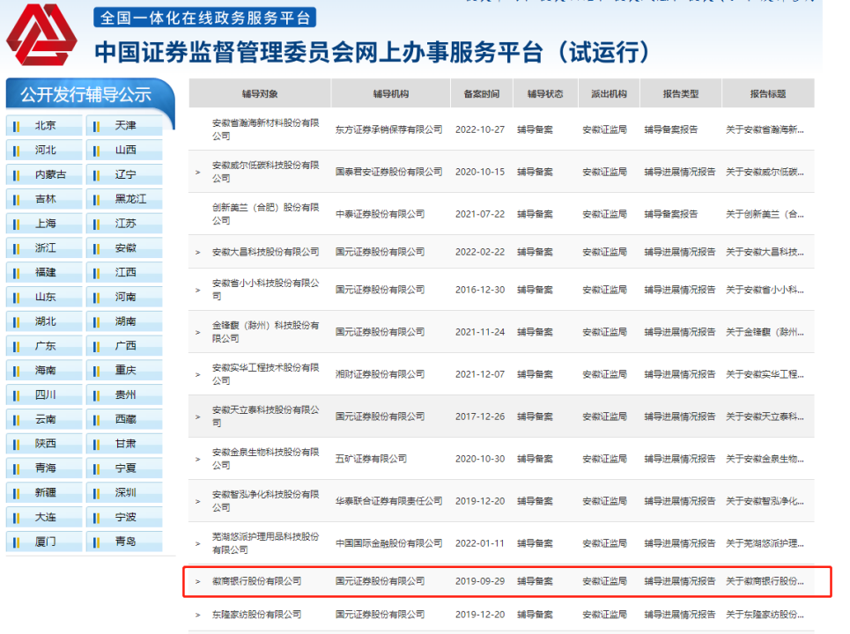Expand the 东隆家纺股份有限公司 row

click(x=198, y=615)
